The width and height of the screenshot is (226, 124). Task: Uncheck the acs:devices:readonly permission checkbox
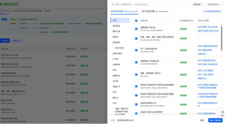(136, 62)
